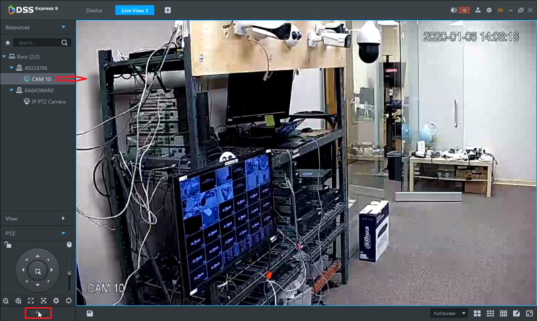
Task: Move PTZ diagonally down-left
Action: 27,281
